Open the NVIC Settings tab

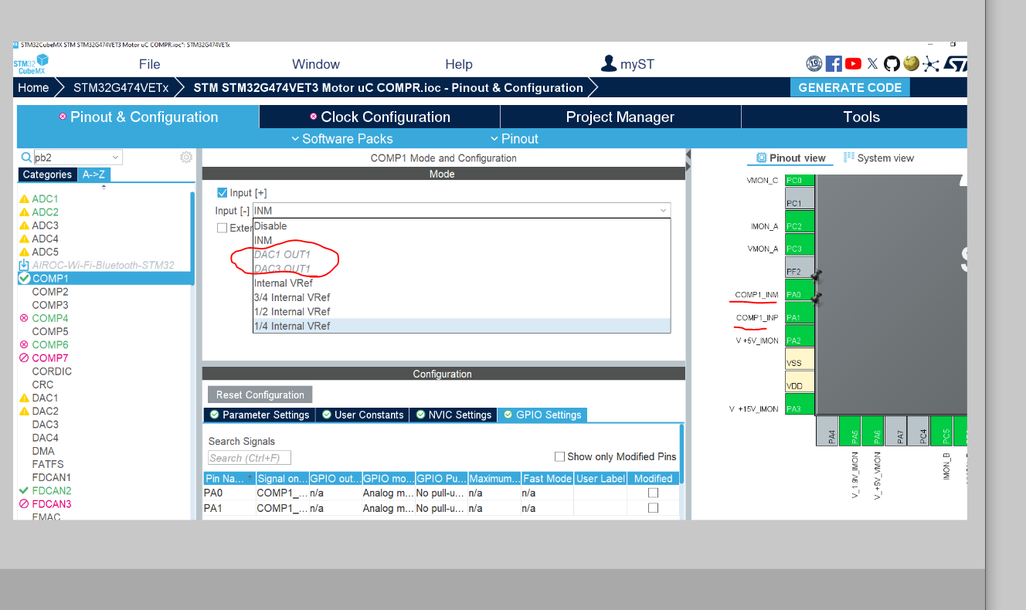pos(455,415)
